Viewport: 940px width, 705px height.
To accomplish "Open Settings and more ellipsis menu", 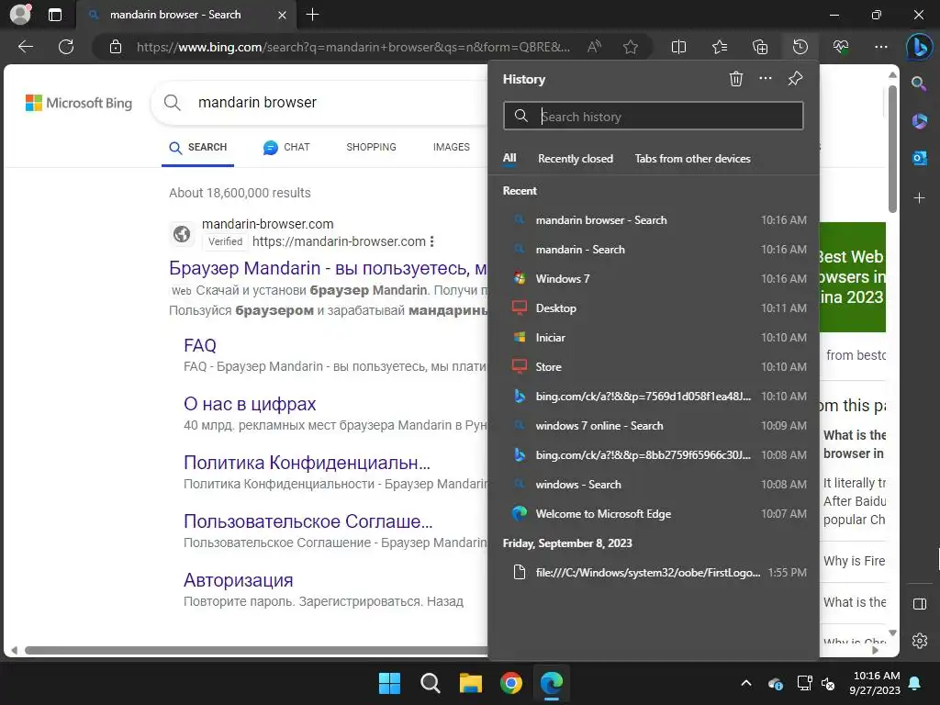I will coord(880,47).
